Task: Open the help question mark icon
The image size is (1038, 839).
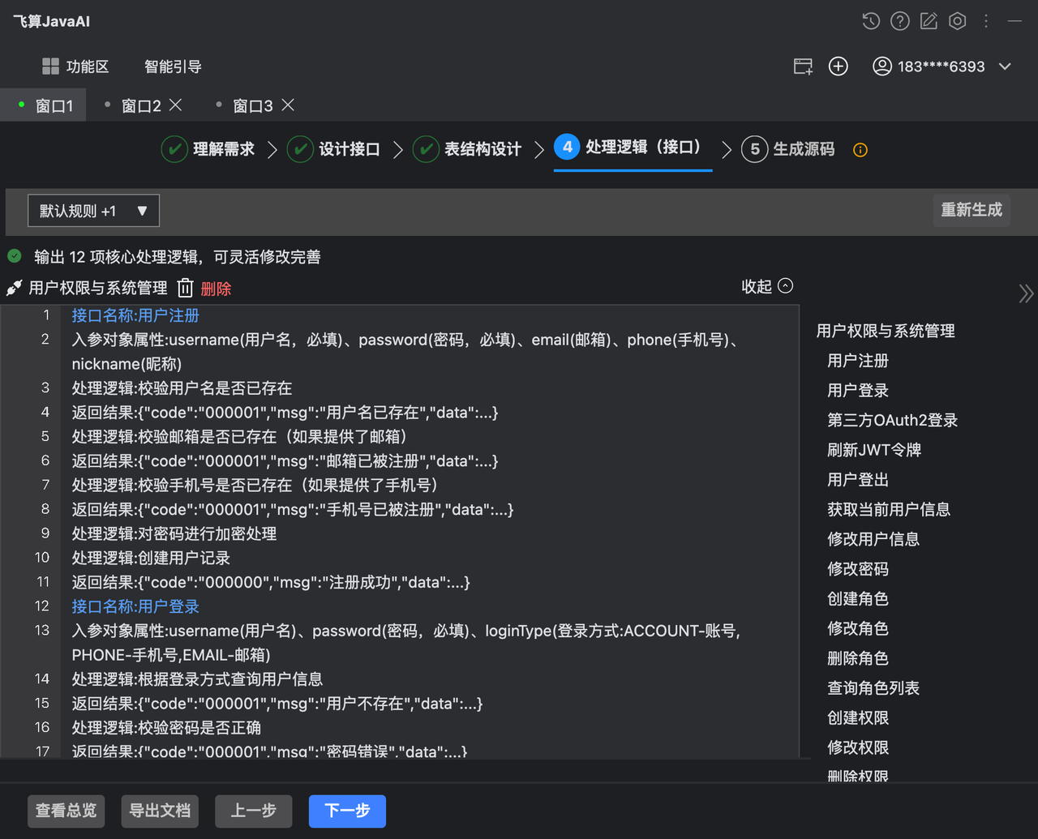Action: coord(900,21)
